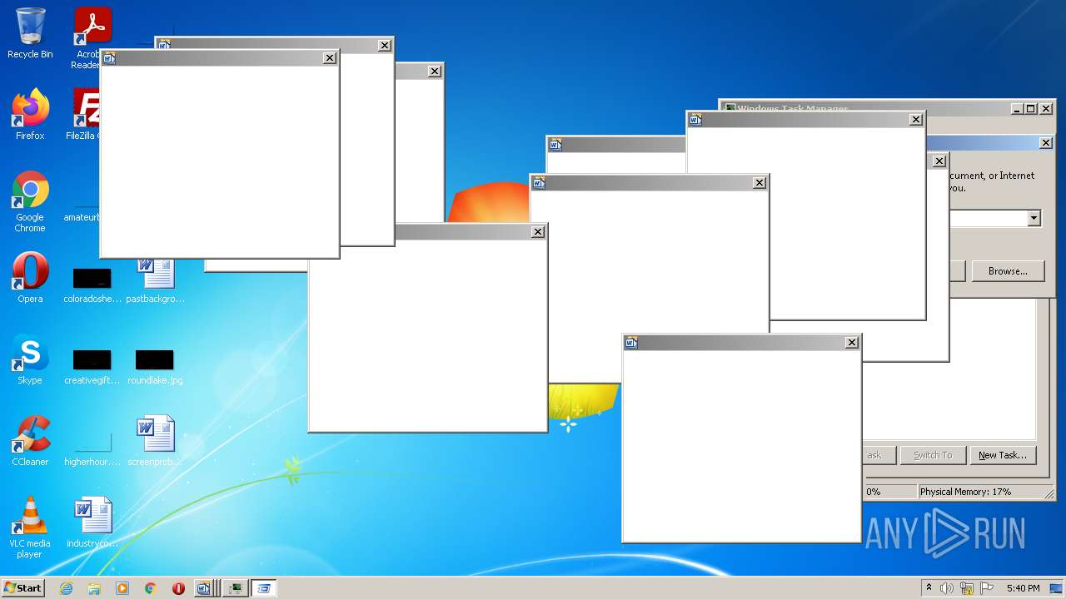Screen dimensions: 1066x599
Task: Maximize the Windows Task Manager window
Action: coord(1031,109)
